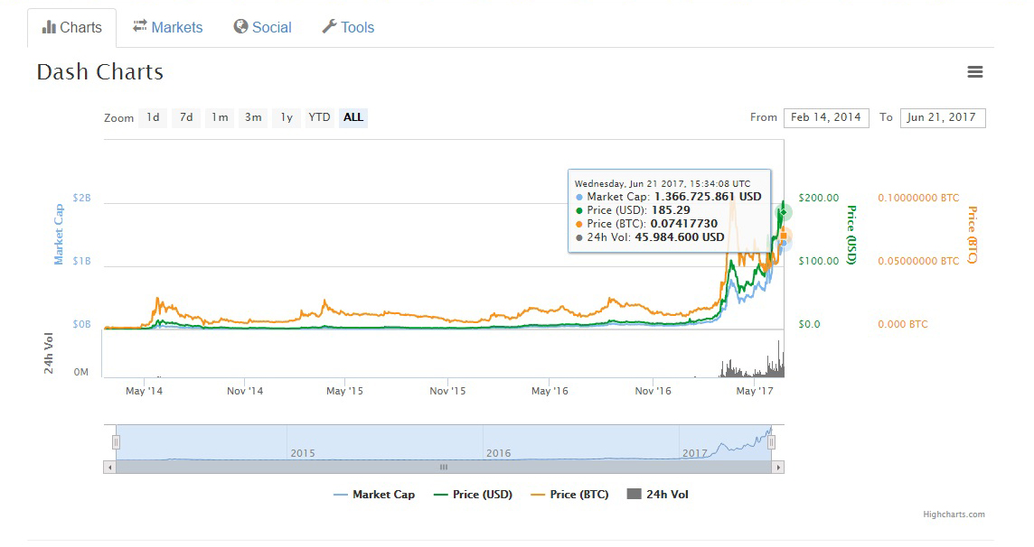Toggle 24h Vol series in legend
This screenshot has height=547, width=1034.
pos(657,495)
